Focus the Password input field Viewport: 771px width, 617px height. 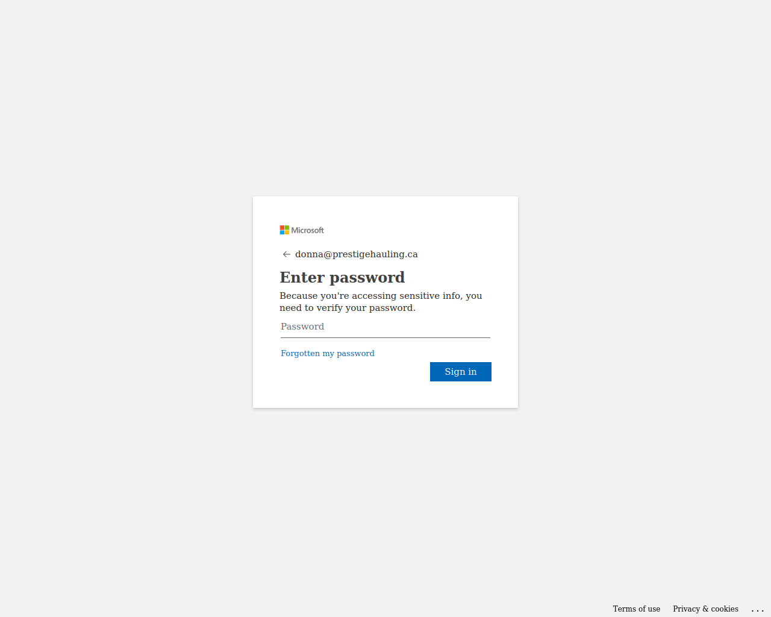coord(385,327)
